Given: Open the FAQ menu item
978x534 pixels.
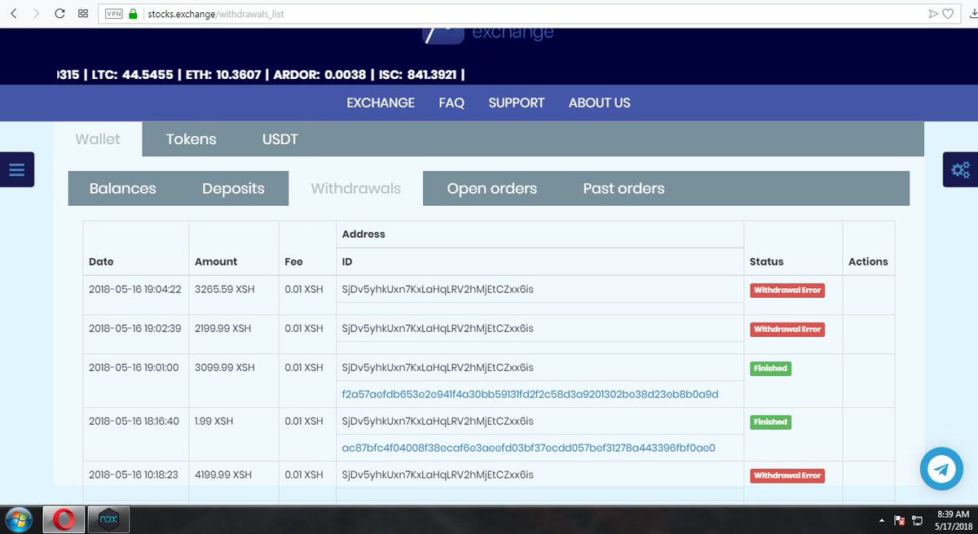Looking at the screenshot, I should point(452,103).
